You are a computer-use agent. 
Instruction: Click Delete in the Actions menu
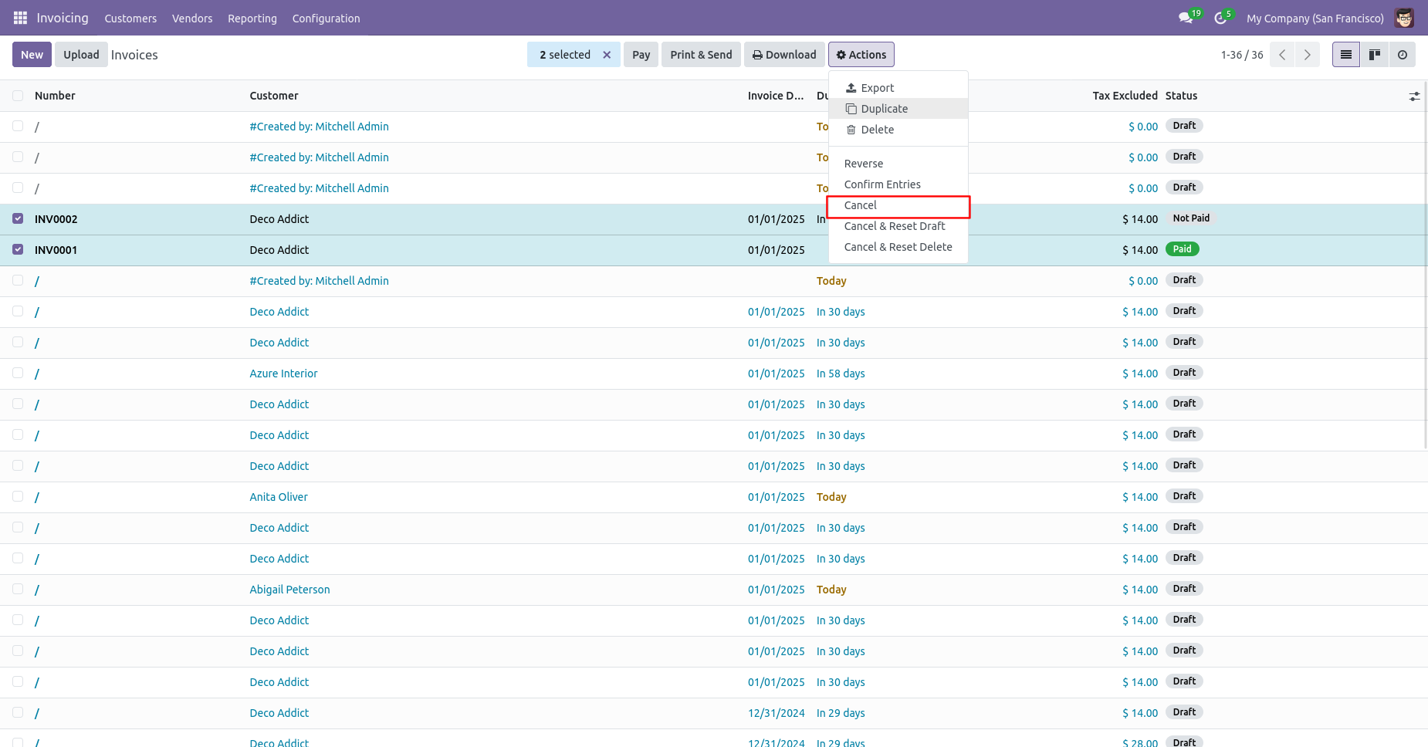[898, 130]
